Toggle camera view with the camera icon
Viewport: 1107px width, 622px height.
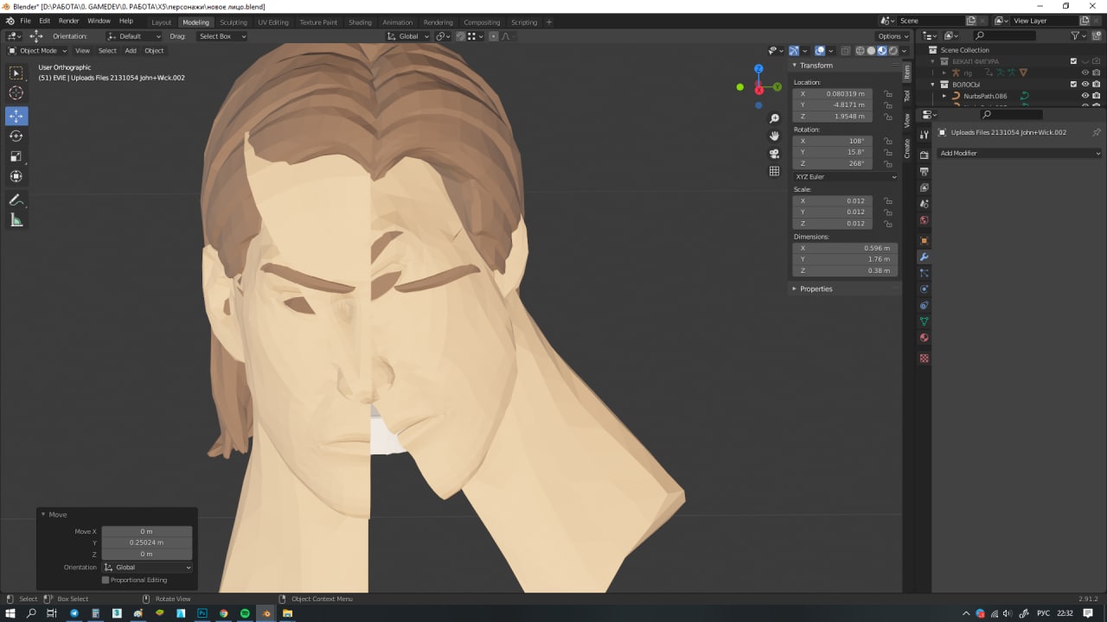pos(774,154)
